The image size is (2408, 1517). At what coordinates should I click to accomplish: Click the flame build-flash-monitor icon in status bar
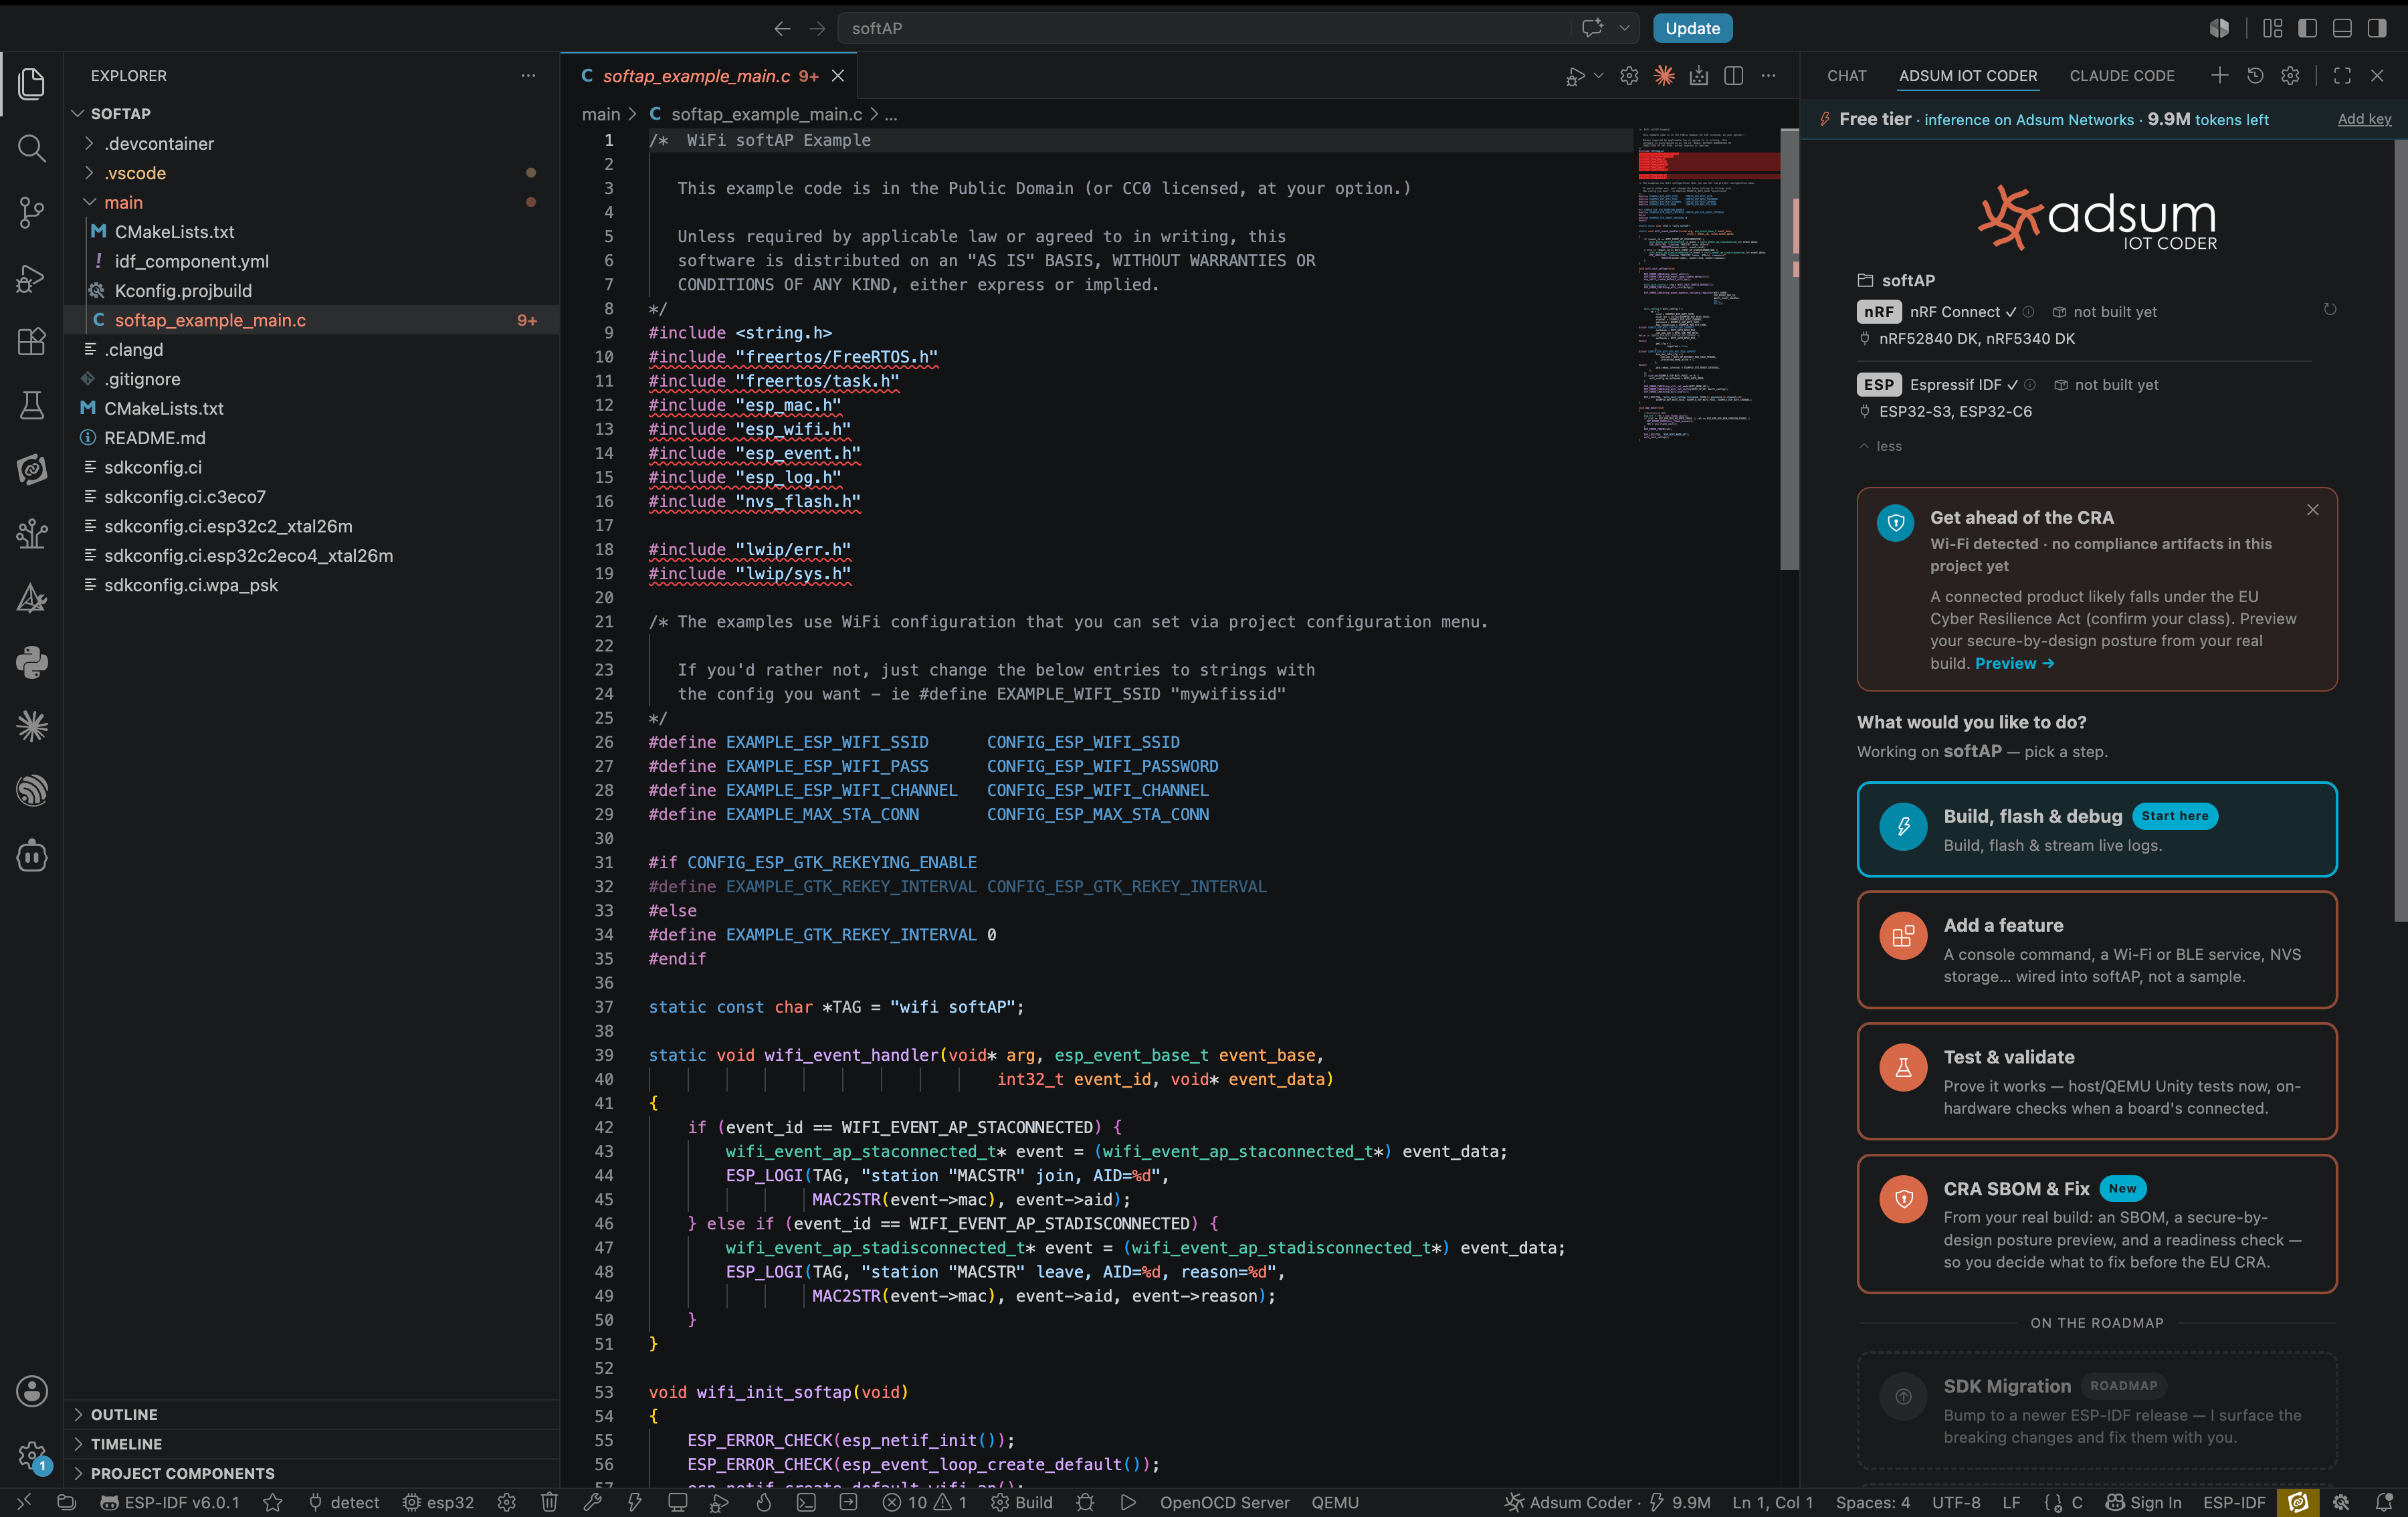tap(764, 1502)
